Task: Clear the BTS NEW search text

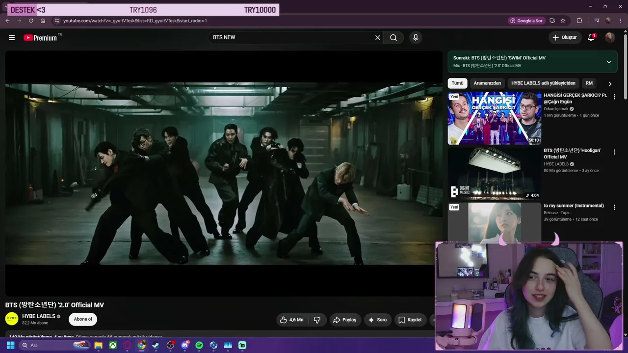Action: pyautogui.click(x=378, y=38)
